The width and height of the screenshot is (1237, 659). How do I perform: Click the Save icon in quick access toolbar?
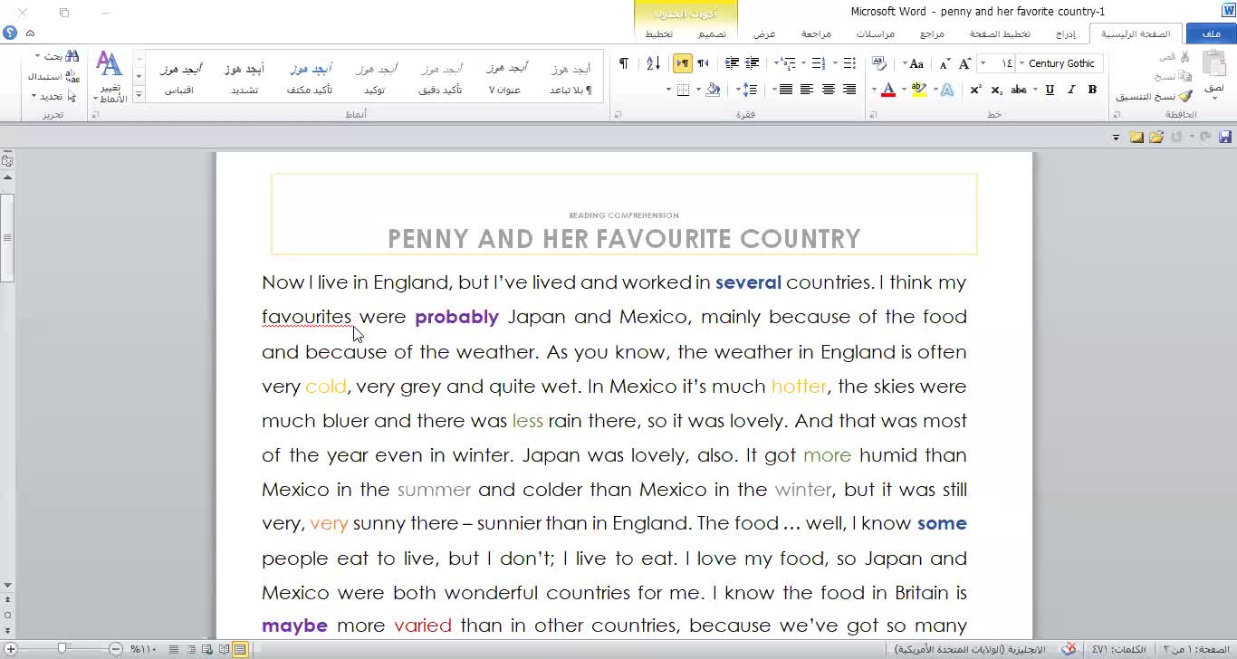pos(1225,137)
